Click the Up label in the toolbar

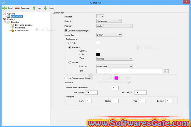(39, 8)
